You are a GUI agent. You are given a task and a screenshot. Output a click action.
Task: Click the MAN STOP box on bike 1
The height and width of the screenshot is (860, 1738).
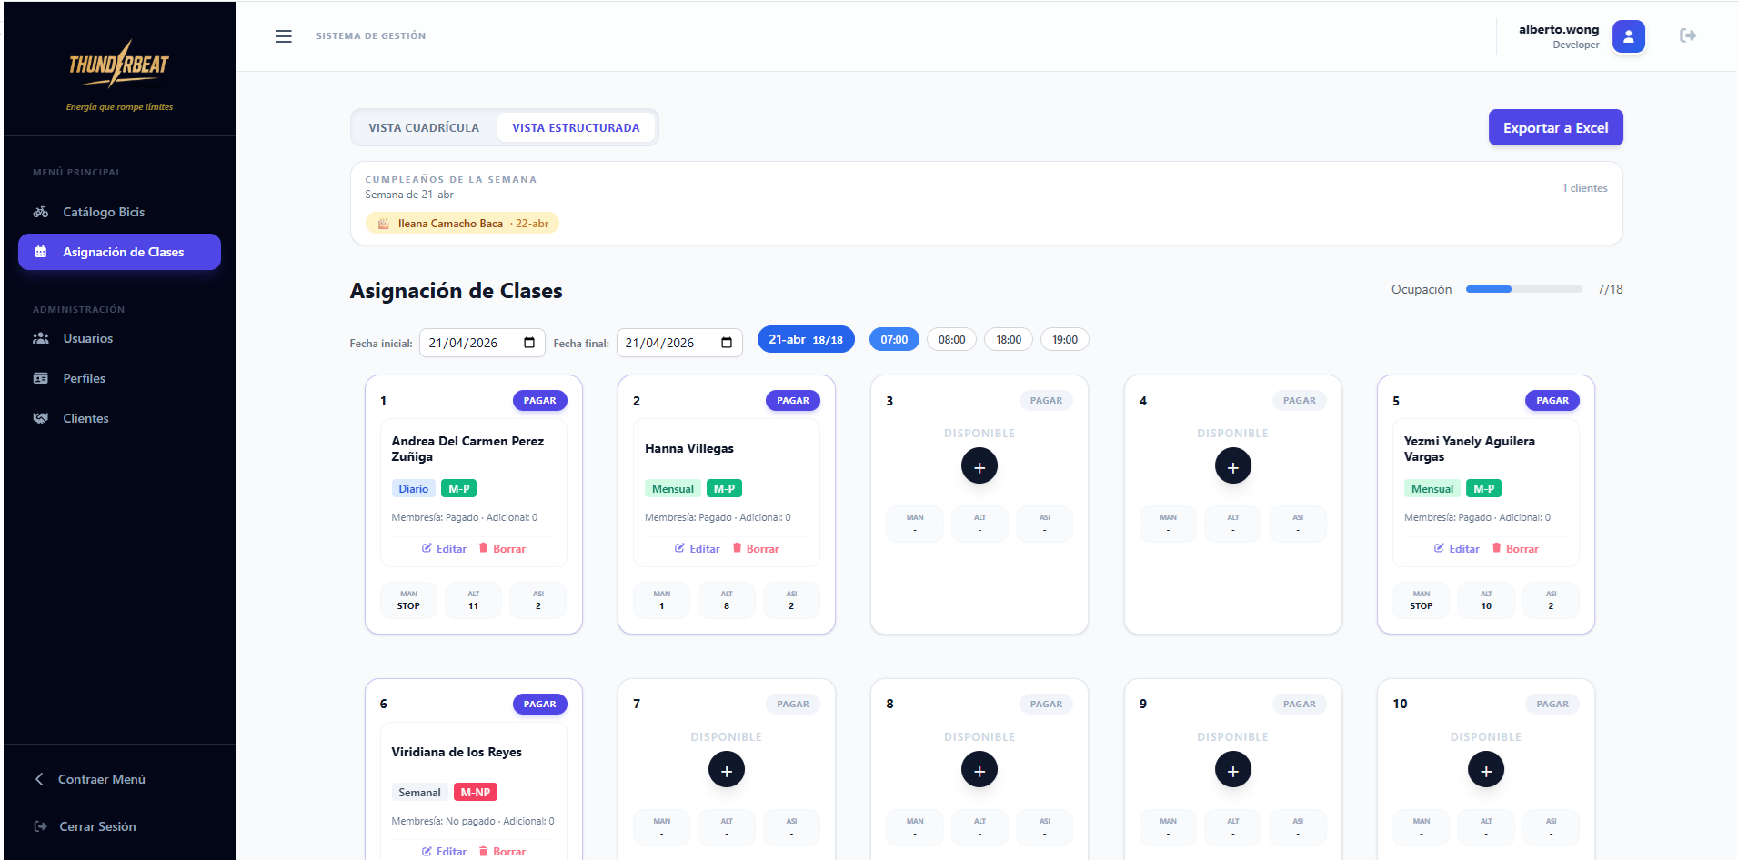[408, 600]
